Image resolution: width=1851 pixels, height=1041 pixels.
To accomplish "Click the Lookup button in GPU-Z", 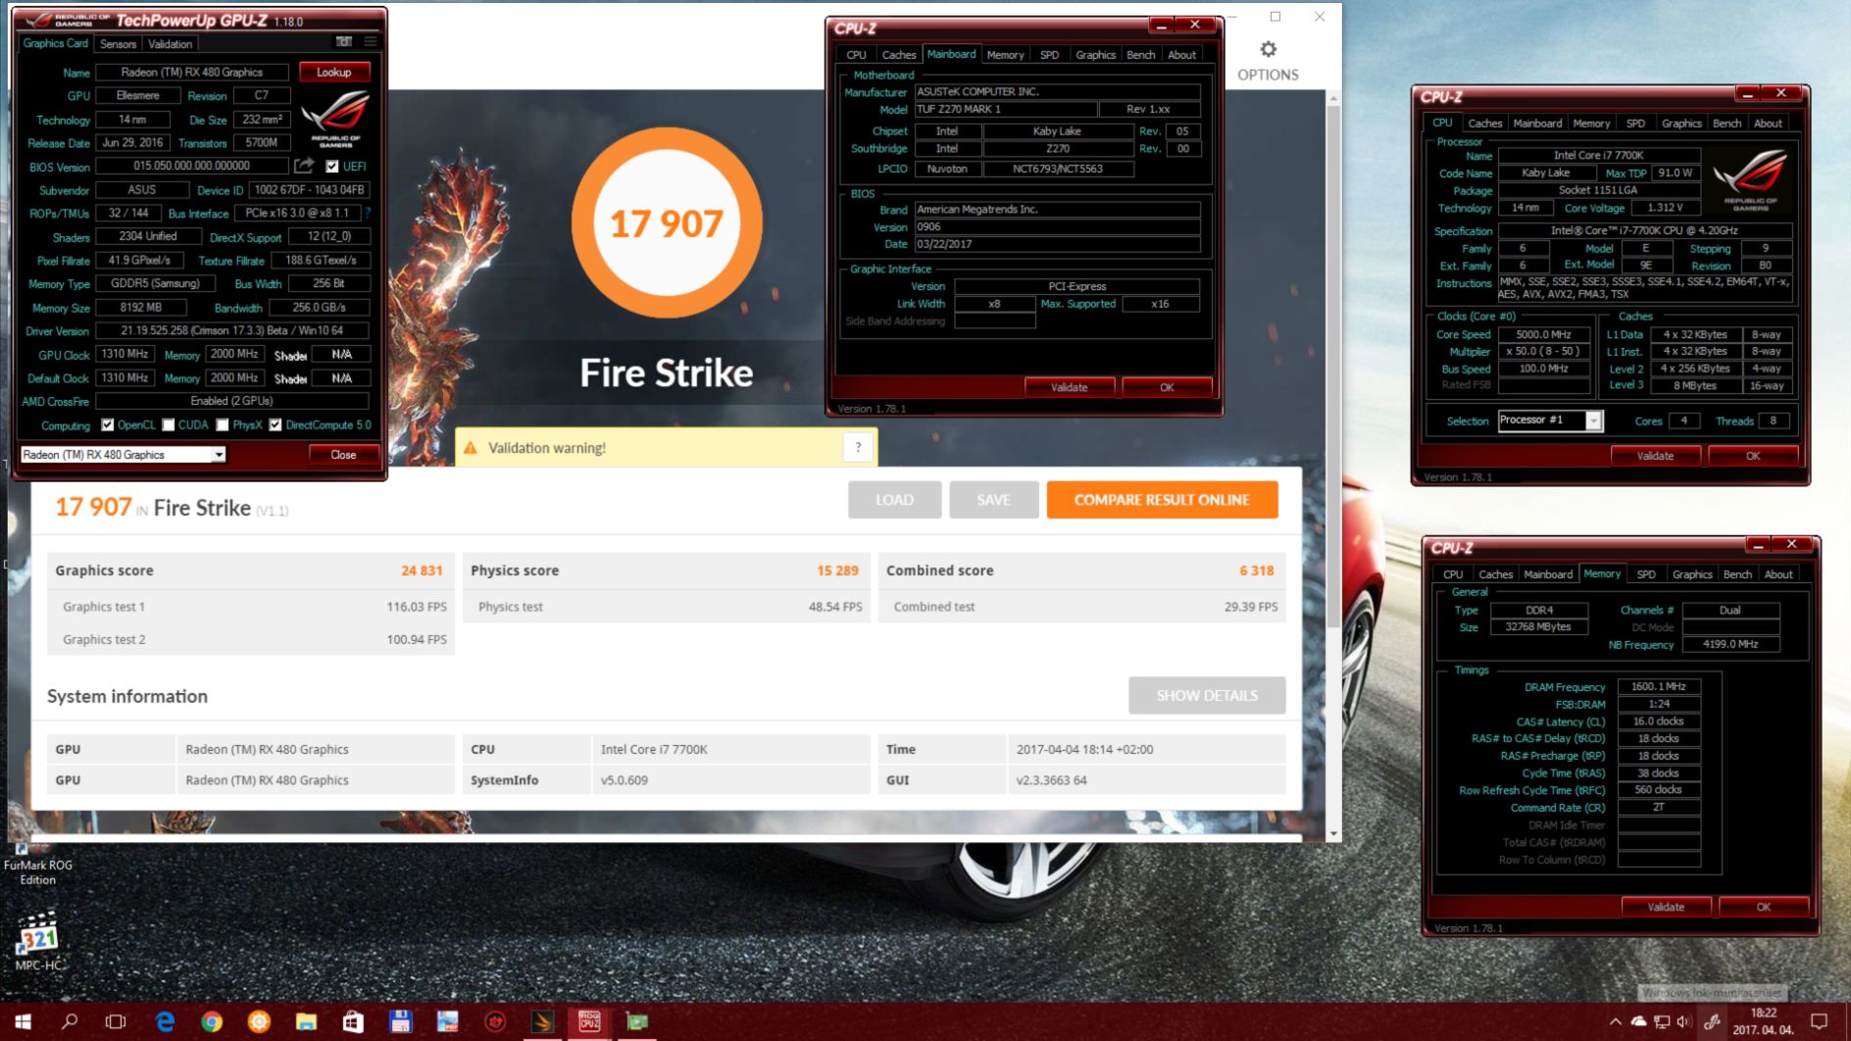I will tap(333, 72).
